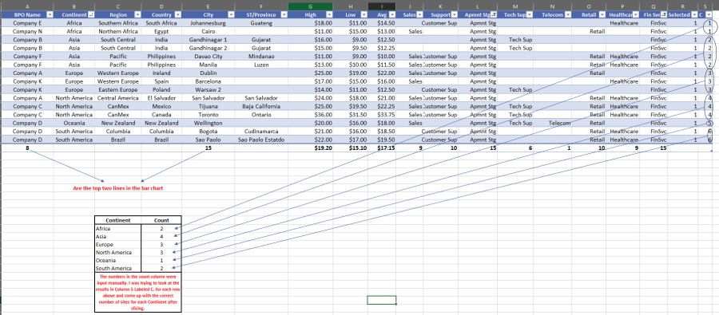Open the City column filter dropdown
Viewport: 719px width, 315px height.
point(230,14)
